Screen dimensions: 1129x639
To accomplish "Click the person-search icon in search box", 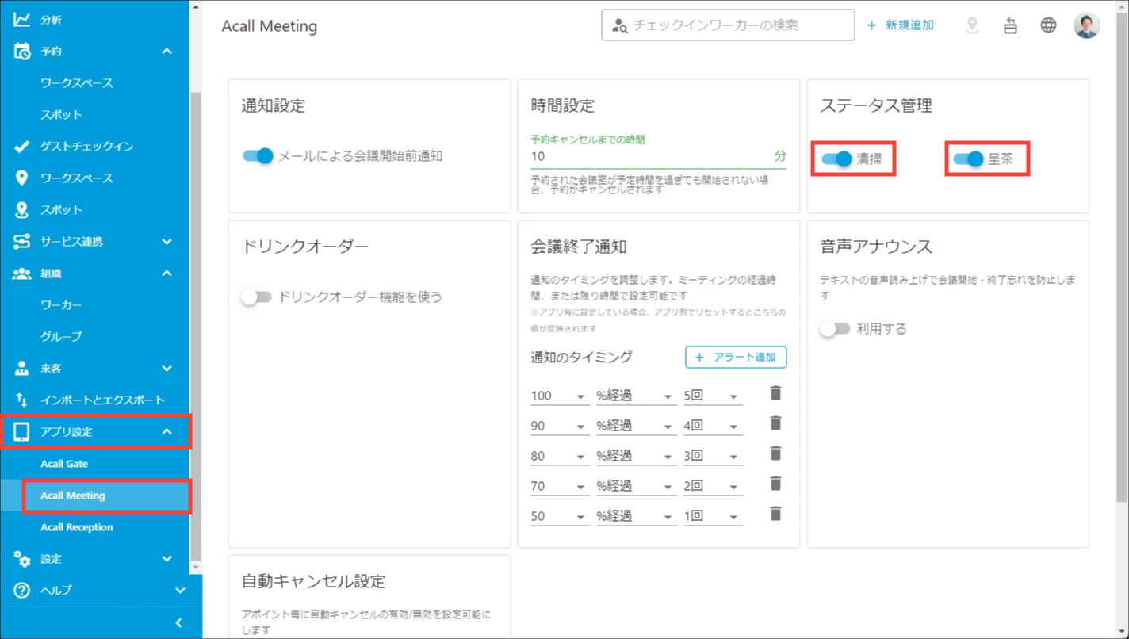I will 620,25.
